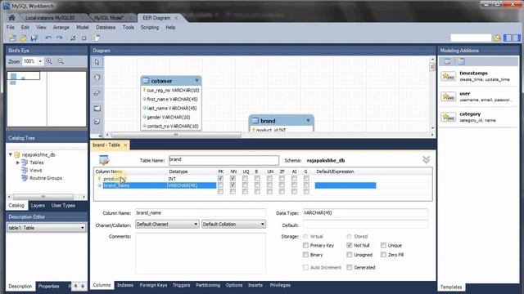
Task: Open the Home screen tab icon
Action: point(11,18)
